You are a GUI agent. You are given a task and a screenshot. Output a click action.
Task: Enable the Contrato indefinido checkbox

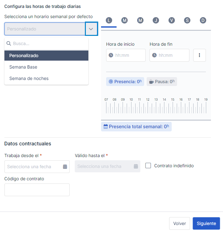(148, 166)
